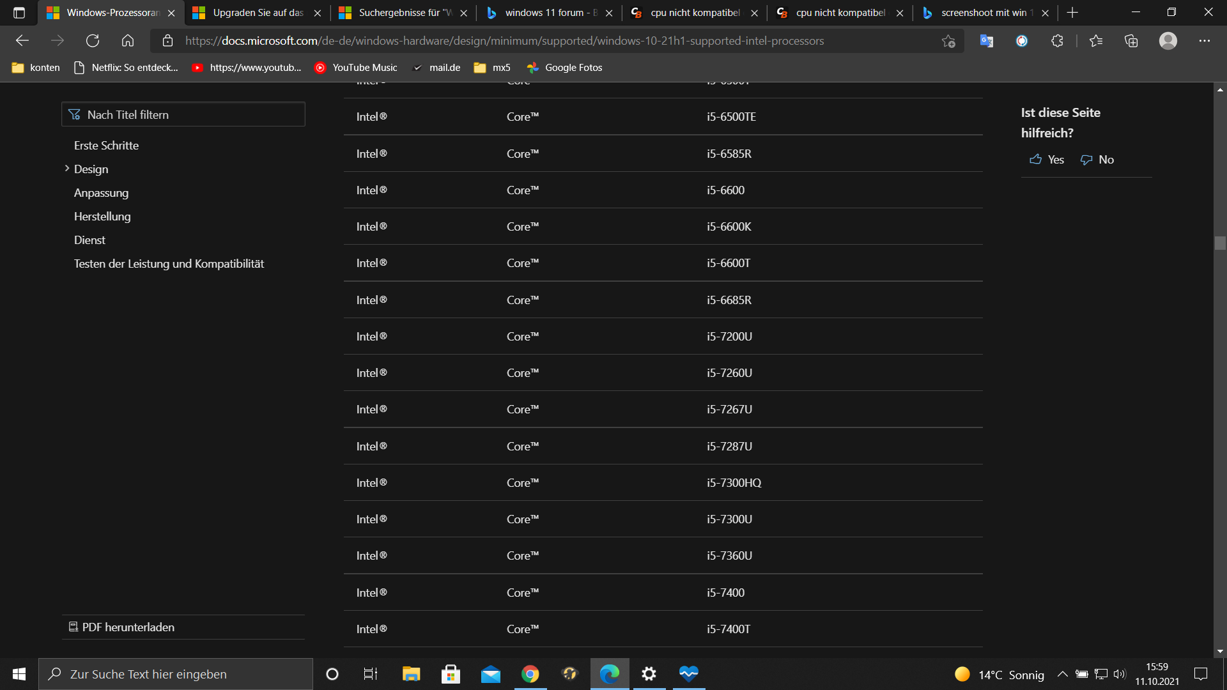Open Mail app from taskbar
Image resolution: width=1227 pixels, height=690 pixels.
[491, 674]
